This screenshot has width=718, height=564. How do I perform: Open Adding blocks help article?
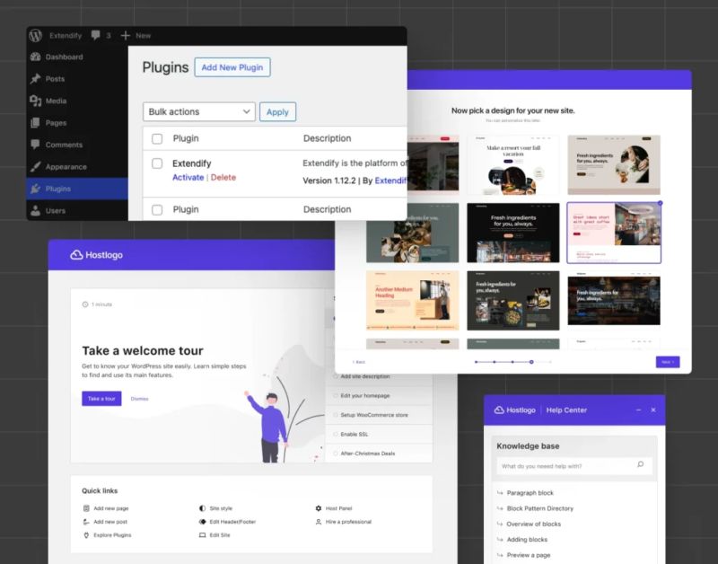(x=527, y=540)
